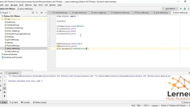Switch to dropdown button.py editor tab

click(121, 12)
